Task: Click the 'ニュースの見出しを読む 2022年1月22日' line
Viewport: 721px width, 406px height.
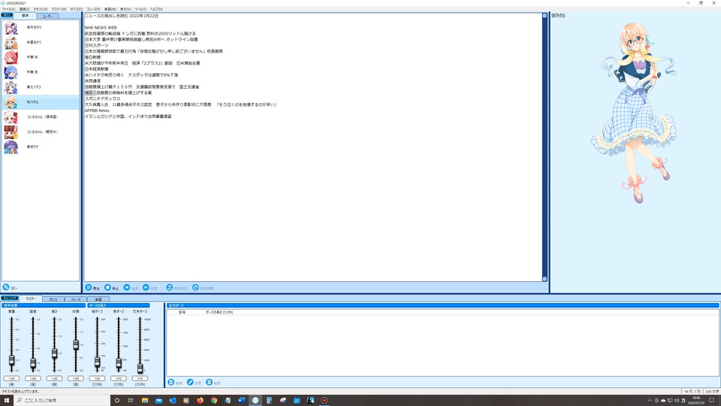Action: [122, 16]
